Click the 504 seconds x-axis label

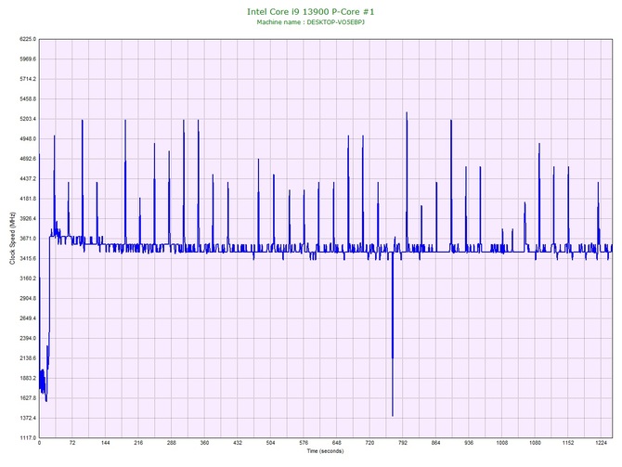click(270, 443)
